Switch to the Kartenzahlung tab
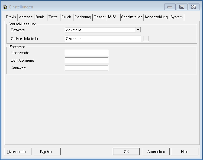The width and height of the screenshot is (203, 160). 156,17
